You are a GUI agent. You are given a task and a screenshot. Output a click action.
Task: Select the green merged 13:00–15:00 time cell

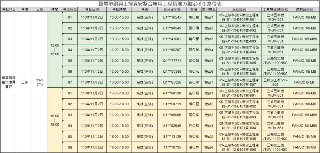click(55, 50)
